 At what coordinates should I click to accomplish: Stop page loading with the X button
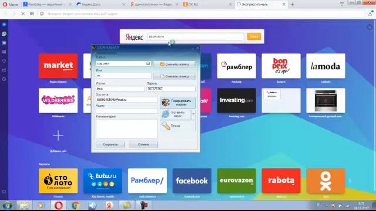click(23, 14)
